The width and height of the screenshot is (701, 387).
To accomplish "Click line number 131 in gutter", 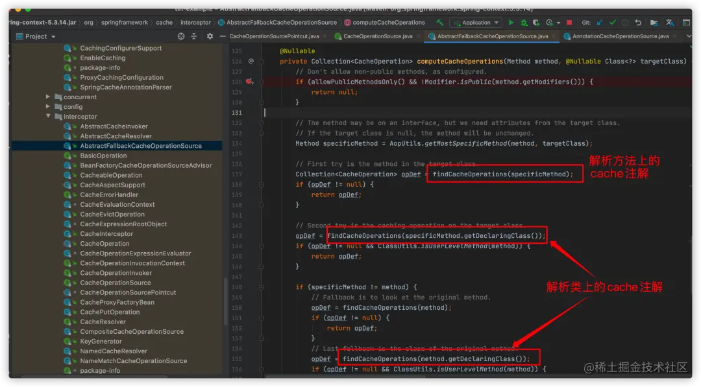I will (236, 113).
